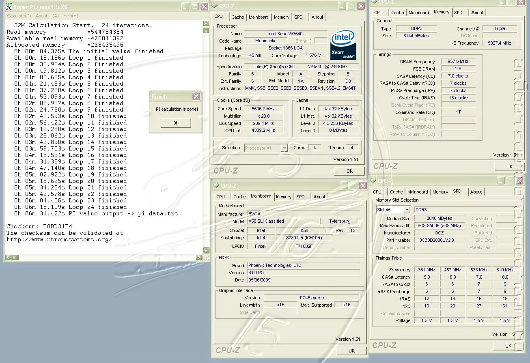The image size is (530, 363).
Task: Click the Multiplier value x 23.0
Action: (263, 116)
